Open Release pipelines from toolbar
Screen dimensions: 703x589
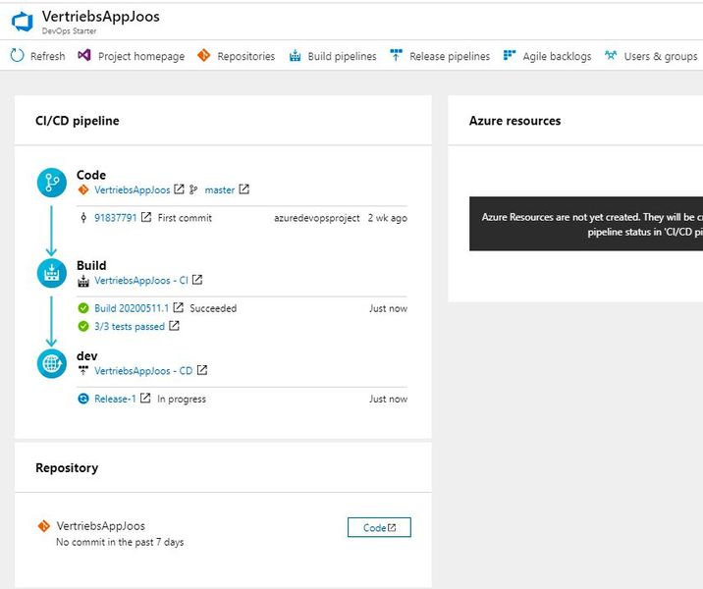pos(450,56)
